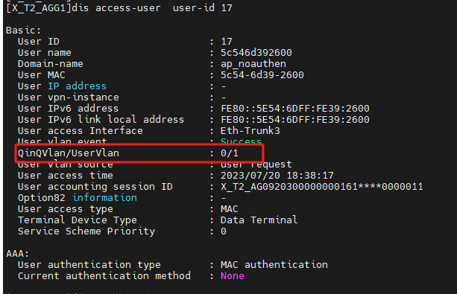Viewport: 457px width, 294px height.
Task: Click the User name value 5c546d392600
Action: [256, 53]
